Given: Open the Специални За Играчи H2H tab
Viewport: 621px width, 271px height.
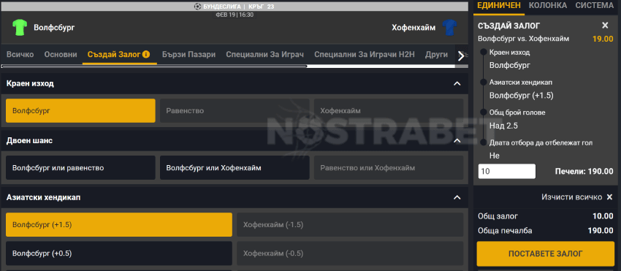Looking at the screenshot, I should tap(365, 54).
